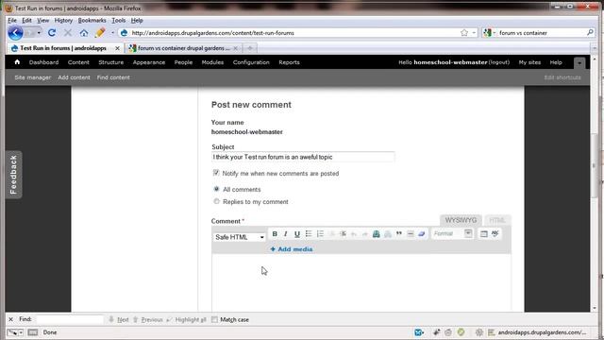The height and width of the screenshot is (340, 604).
Task: Click the Firefox Back button
Action: coord(15,33)
